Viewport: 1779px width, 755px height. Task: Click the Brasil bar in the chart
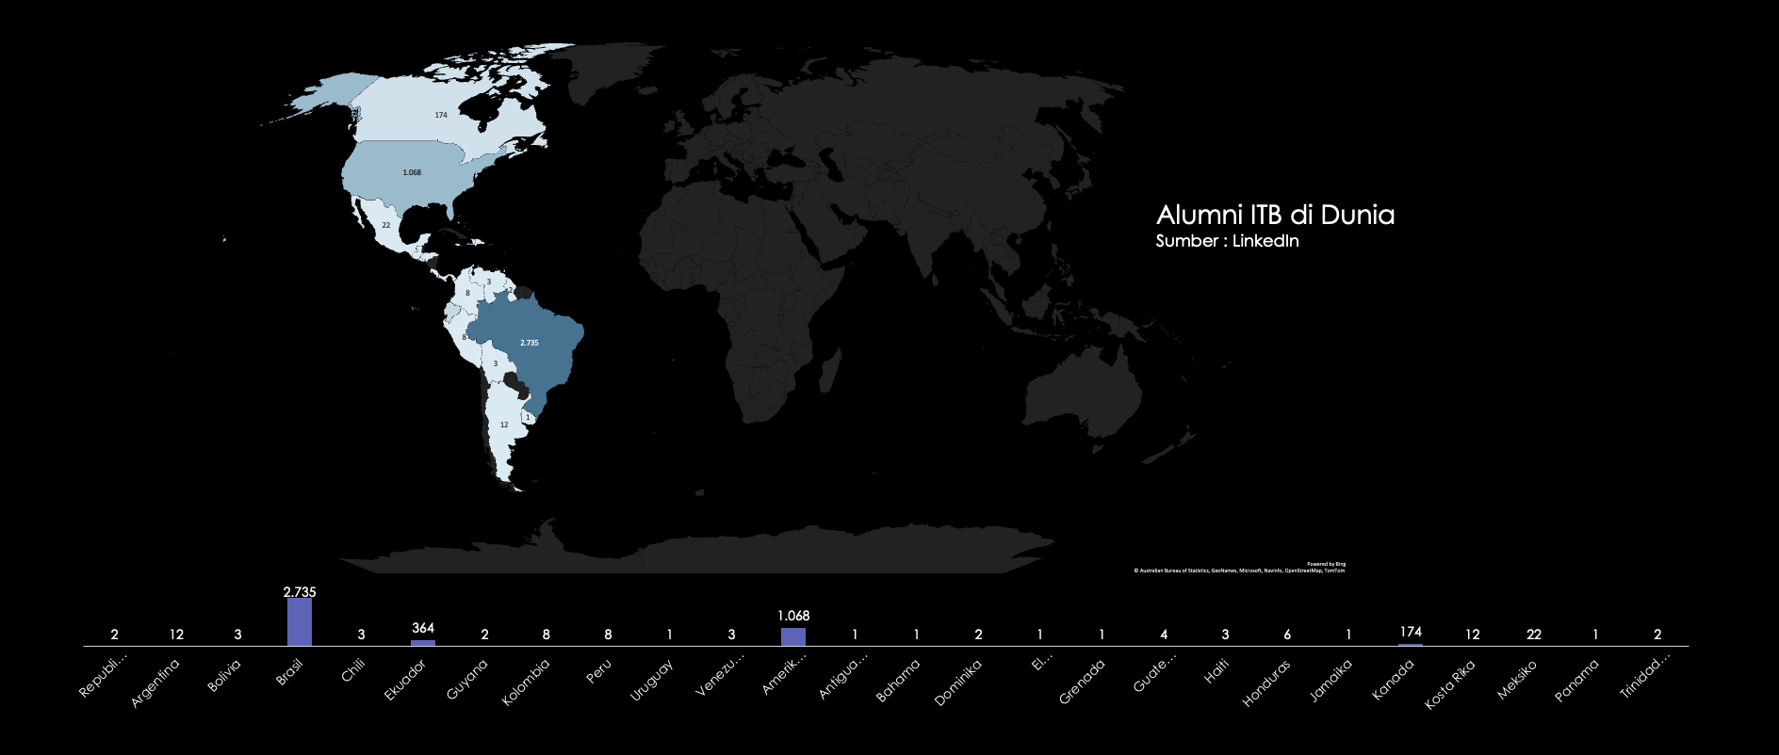tap(300, 622)
